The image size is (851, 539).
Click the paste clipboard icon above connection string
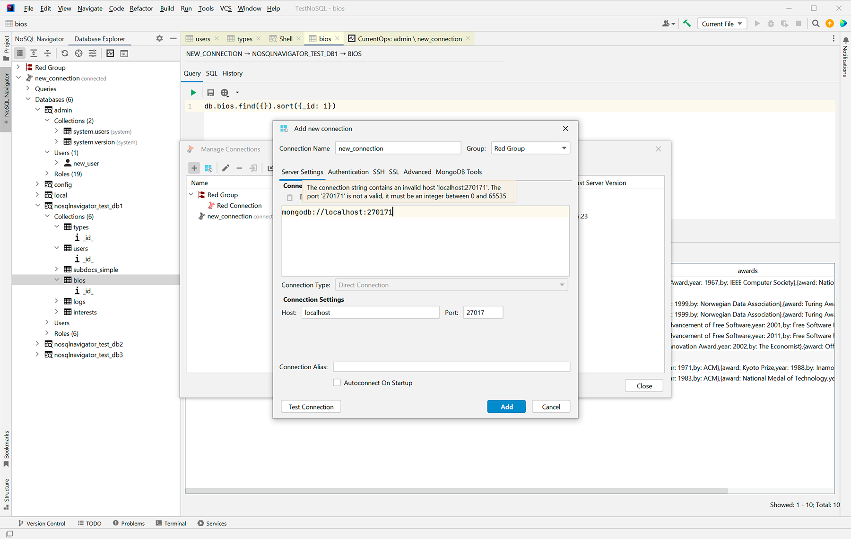click(290, 198)
